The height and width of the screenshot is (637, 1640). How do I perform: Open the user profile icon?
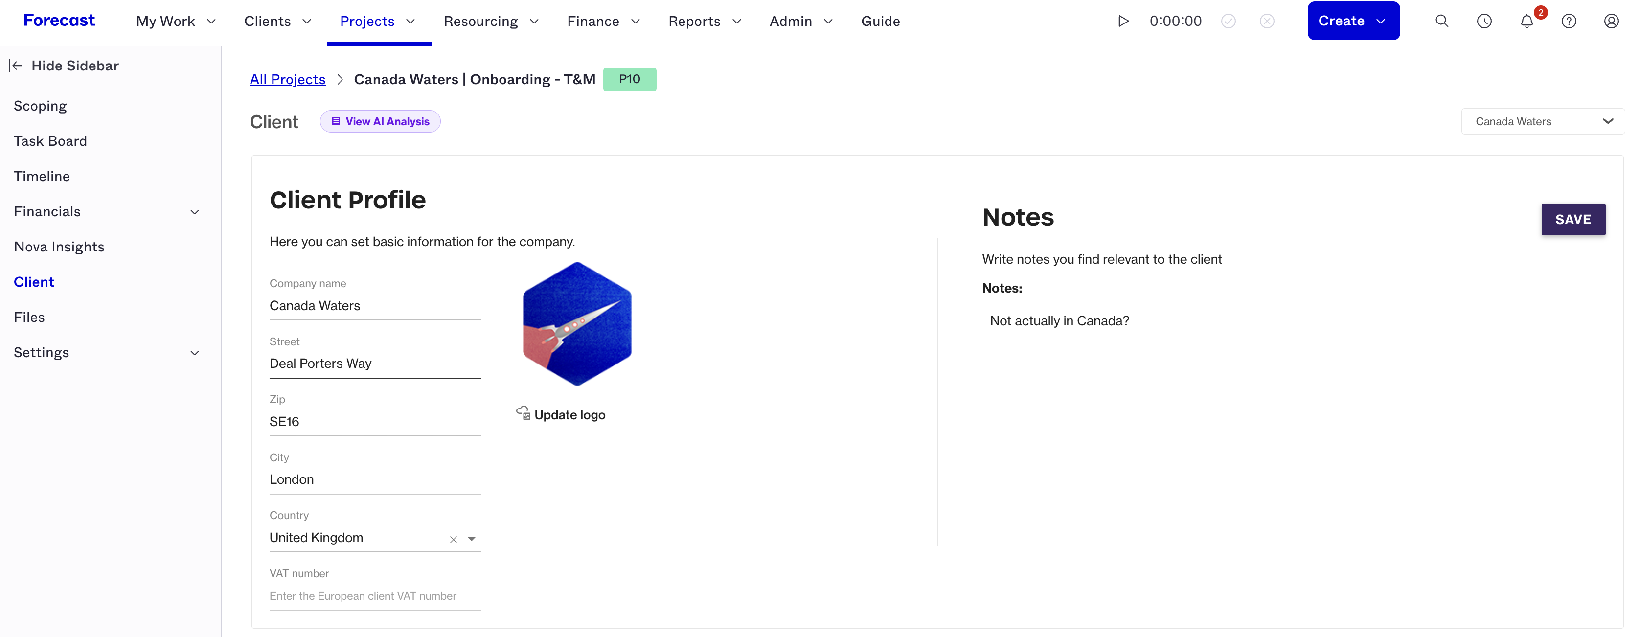click(1611, 21)
